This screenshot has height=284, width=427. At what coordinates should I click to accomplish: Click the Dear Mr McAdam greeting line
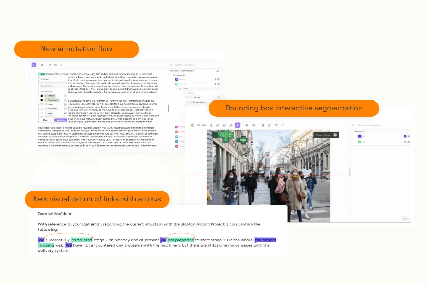(55, 214)
